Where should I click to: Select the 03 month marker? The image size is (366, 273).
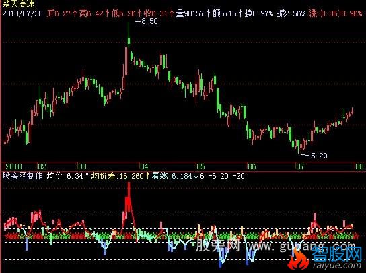pyautogui.click(x=82, y=166)
